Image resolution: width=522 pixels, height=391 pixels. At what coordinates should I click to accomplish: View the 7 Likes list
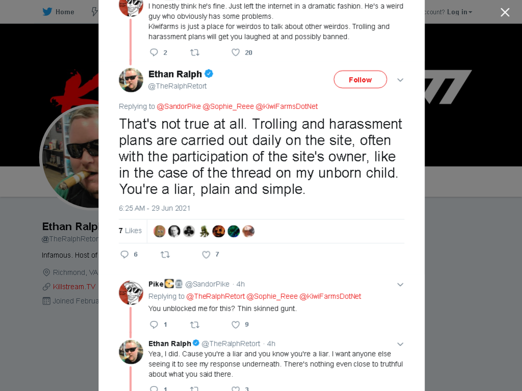(x=130, y=231)
